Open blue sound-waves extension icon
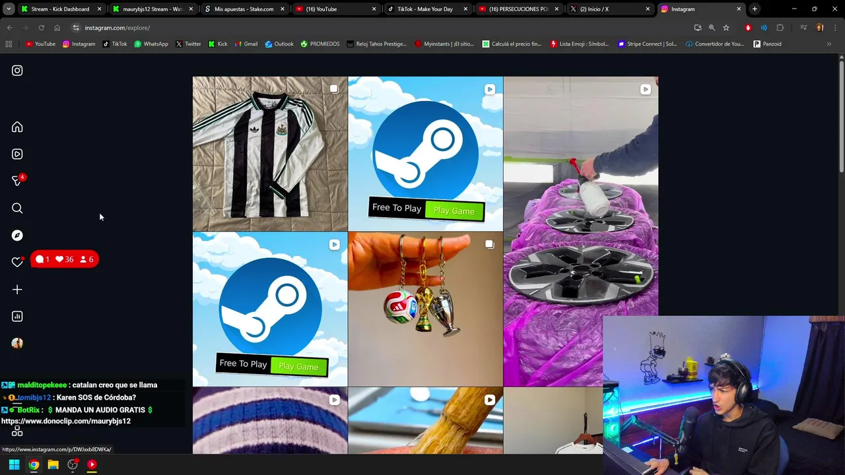Screen dimensions: 845x475 pyautogui.click(x=764, y=28)
